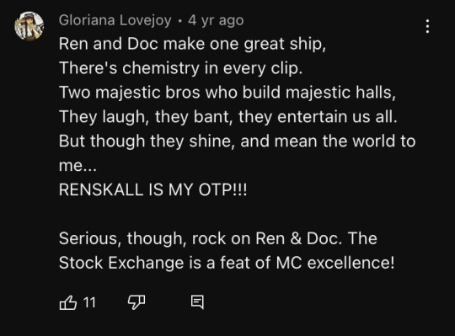The image size is (455, 336).
Task: Click the 'They laugh, they bant' line
Action: (x=228, y=117)
